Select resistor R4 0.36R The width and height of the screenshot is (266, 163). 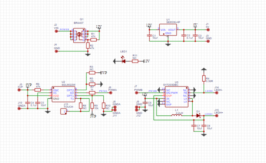pos(203,79)
